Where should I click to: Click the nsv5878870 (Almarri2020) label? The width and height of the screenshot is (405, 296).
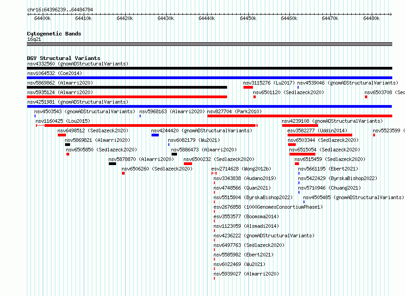click(x=141, y=159)
